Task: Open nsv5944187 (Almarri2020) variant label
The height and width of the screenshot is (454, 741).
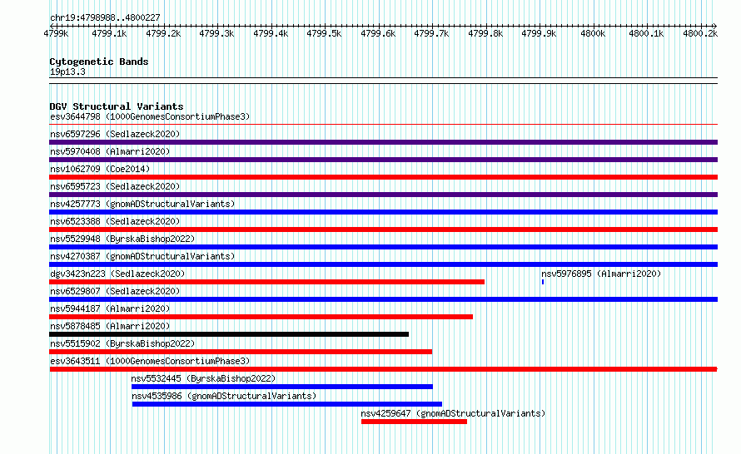Action: pos(110,308)
